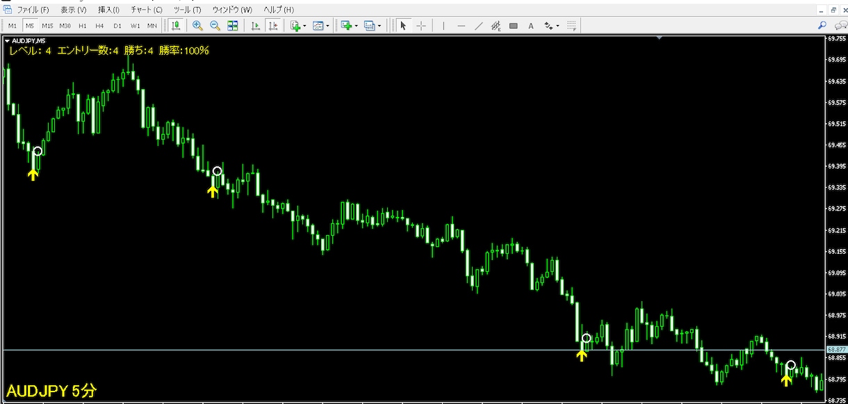The width and height of the screenshot is (848, 404).
Task: Open the ツール (T) menu
Action: pyautogui.click(x=188, y=10)
